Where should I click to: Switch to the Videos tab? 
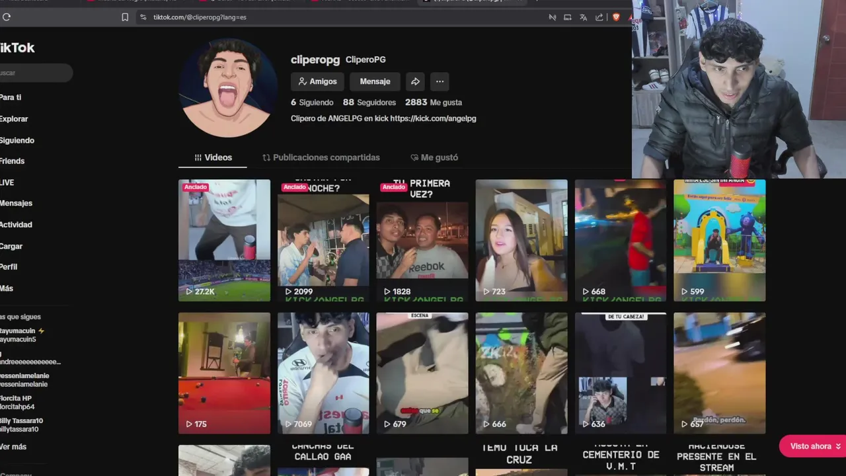pos(213,157)
